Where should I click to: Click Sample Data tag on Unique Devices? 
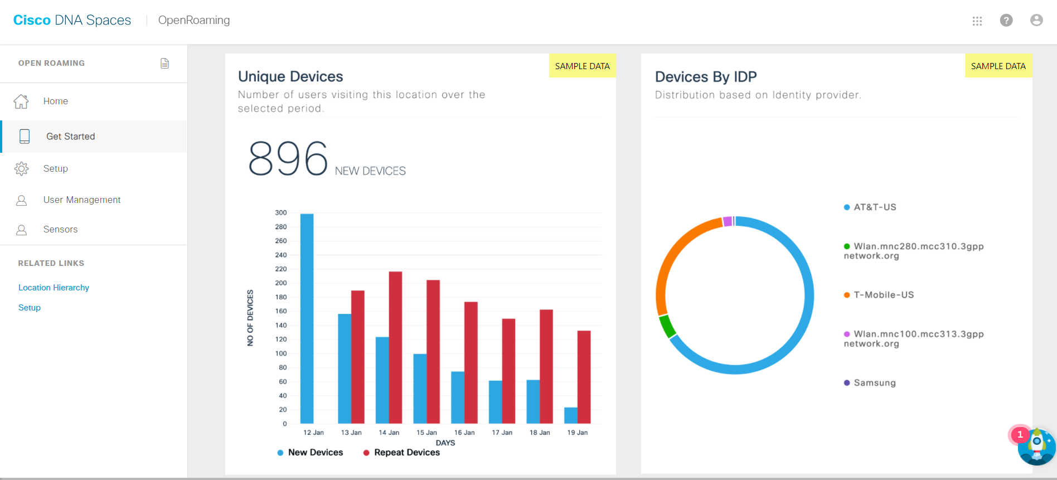click(x=583, y=66)
